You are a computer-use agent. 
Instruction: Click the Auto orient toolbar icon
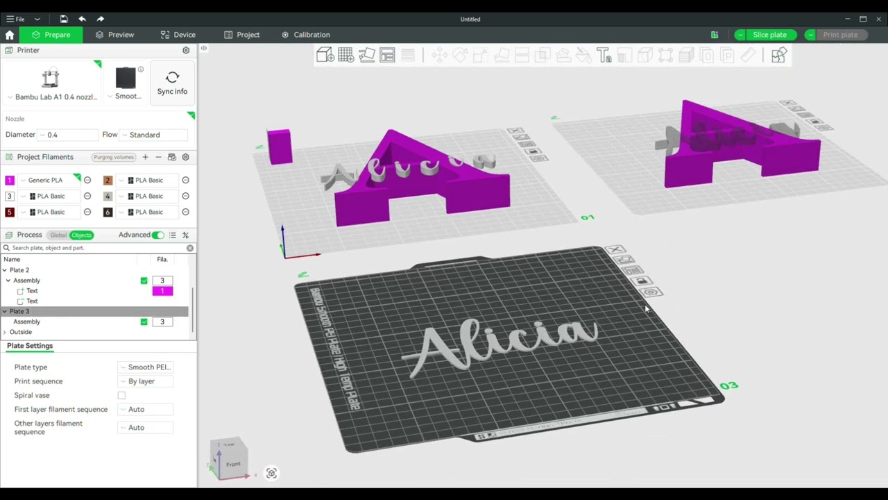point(366,56)
